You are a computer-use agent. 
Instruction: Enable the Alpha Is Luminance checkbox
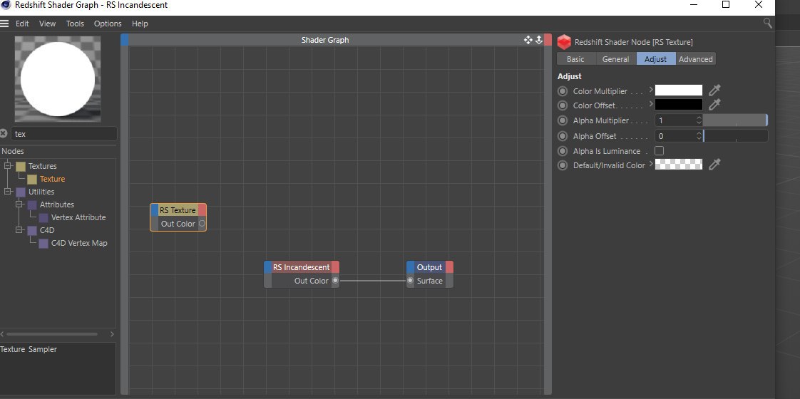pos(660,150)
